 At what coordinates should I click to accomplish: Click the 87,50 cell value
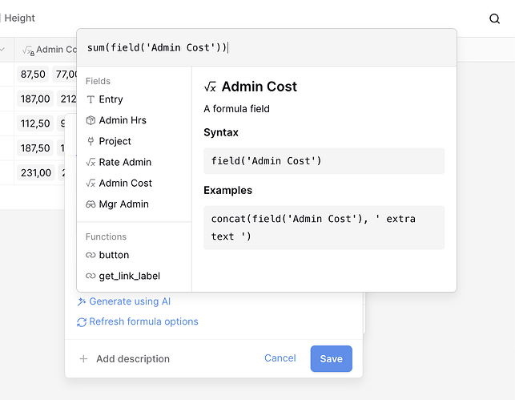point(33,75)
